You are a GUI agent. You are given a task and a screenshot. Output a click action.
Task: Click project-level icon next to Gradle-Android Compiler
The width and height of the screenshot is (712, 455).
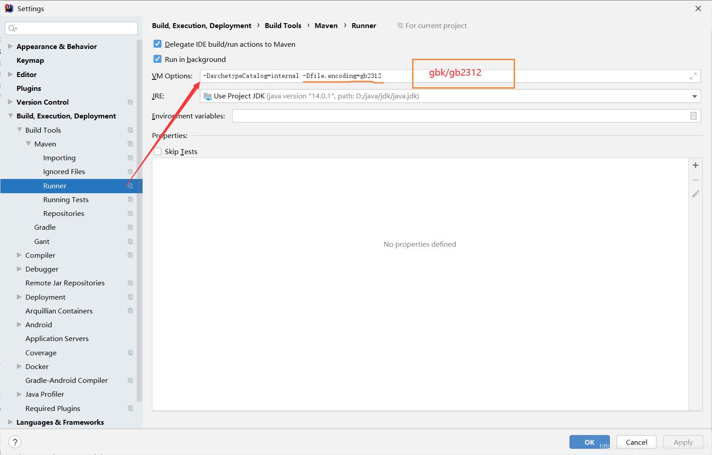(130, 381)
